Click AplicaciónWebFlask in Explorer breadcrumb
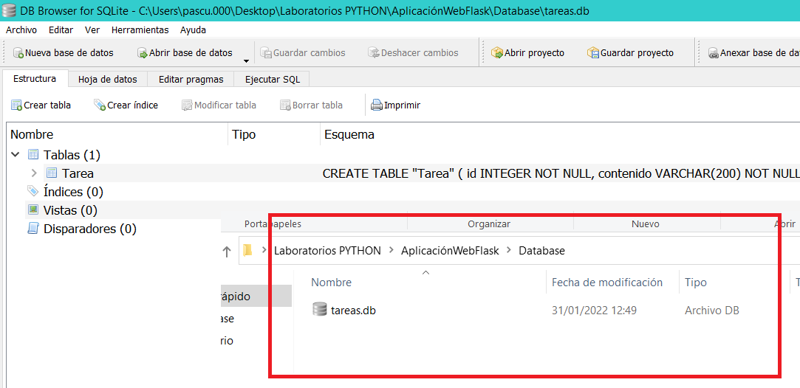Image resolution: width=800 pixels, height=388 pixels. click(449, 251)
